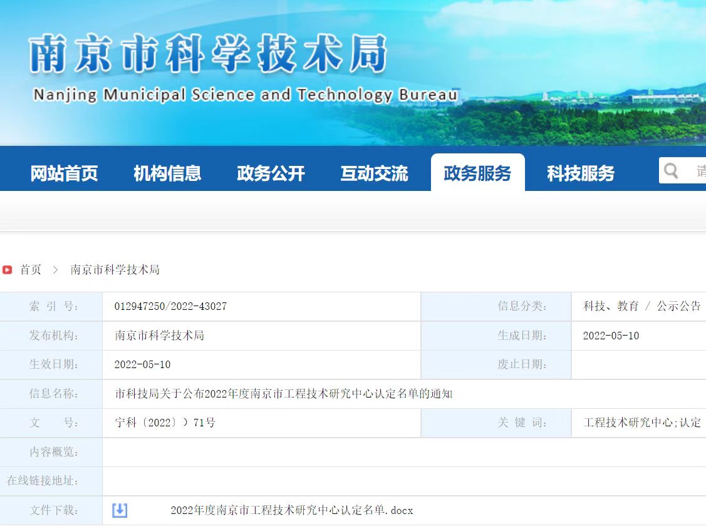This screenshot has height=529, width=706.
Task: Click the magnifying glass search icon
Action: click(x=671, y=170)
